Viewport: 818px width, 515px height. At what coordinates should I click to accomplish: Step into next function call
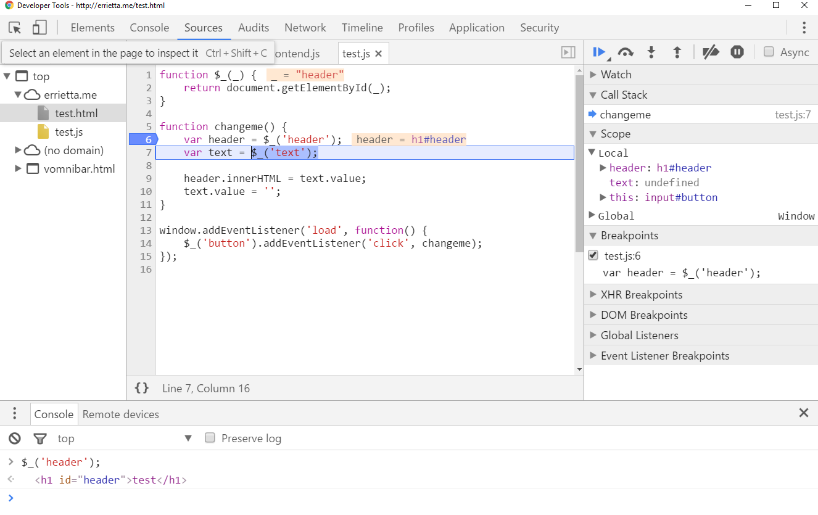[x=651, y=52]
